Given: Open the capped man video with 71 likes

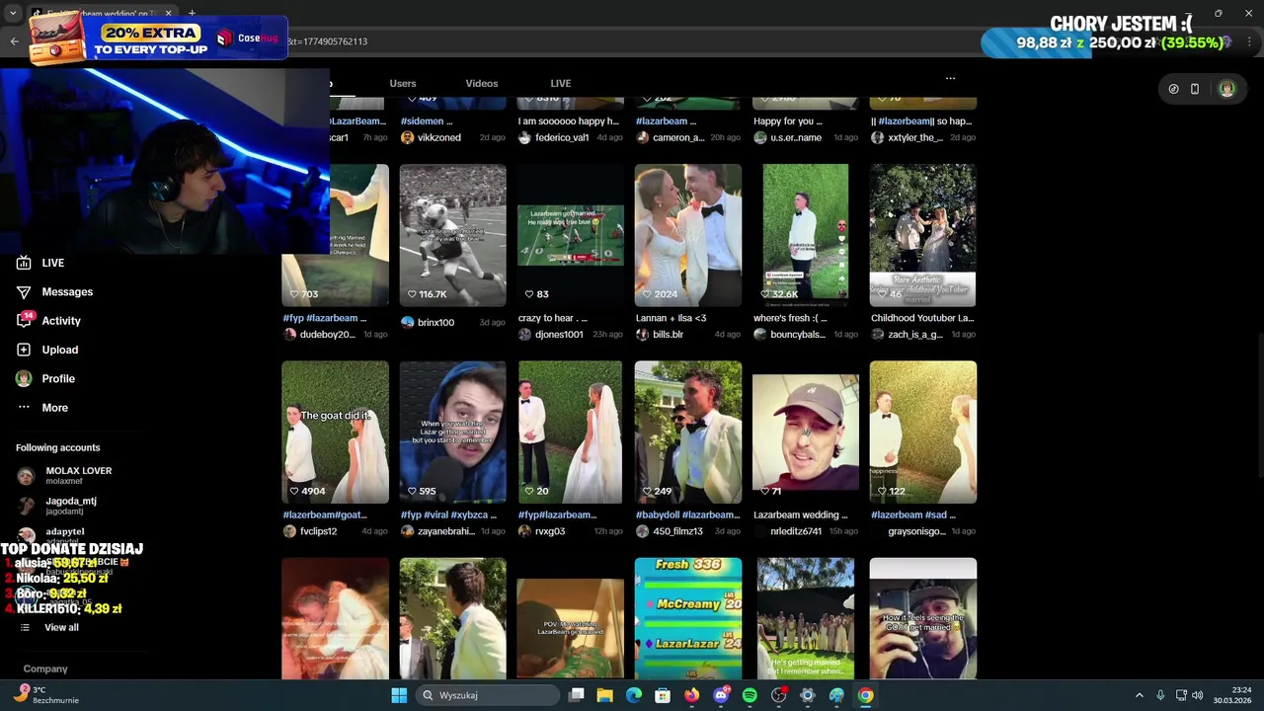Looking at the screenshot, I should pos(806,433).
